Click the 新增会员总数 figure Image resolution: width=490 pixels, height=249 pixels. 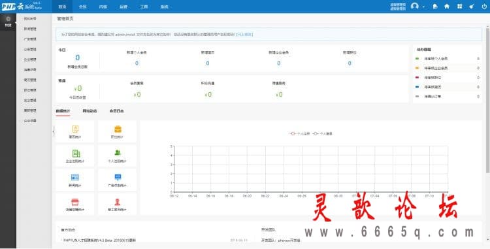tap(78, 58)
